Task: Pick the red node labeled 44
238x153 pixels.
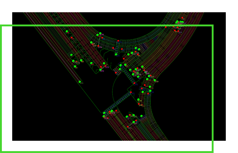Action: 175,31
